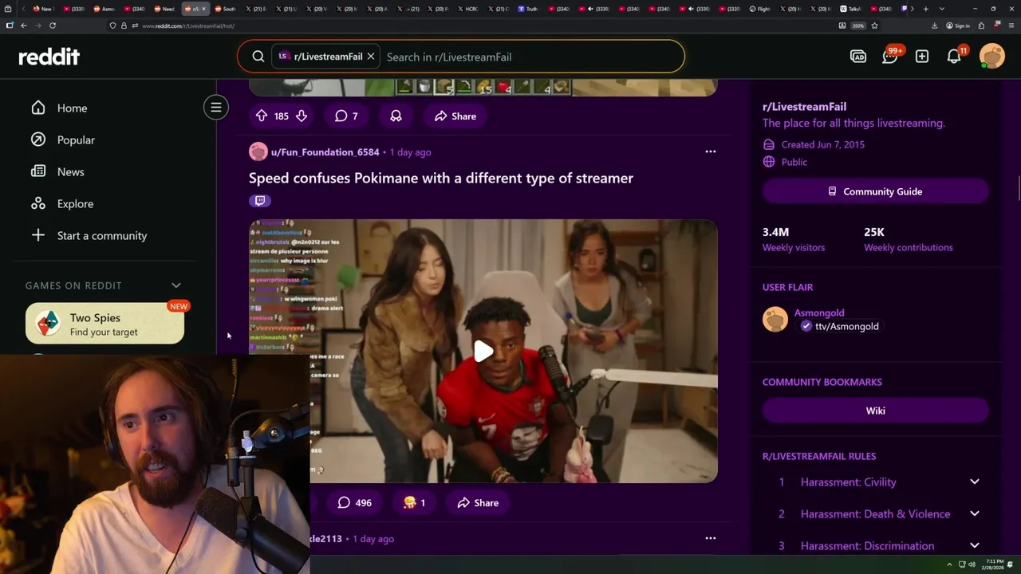Image resolution: width=1021 pixels, height=574 pixels.
Task: Open 'Speed confuses Pokimane' post title
Action: click(441, 178)
